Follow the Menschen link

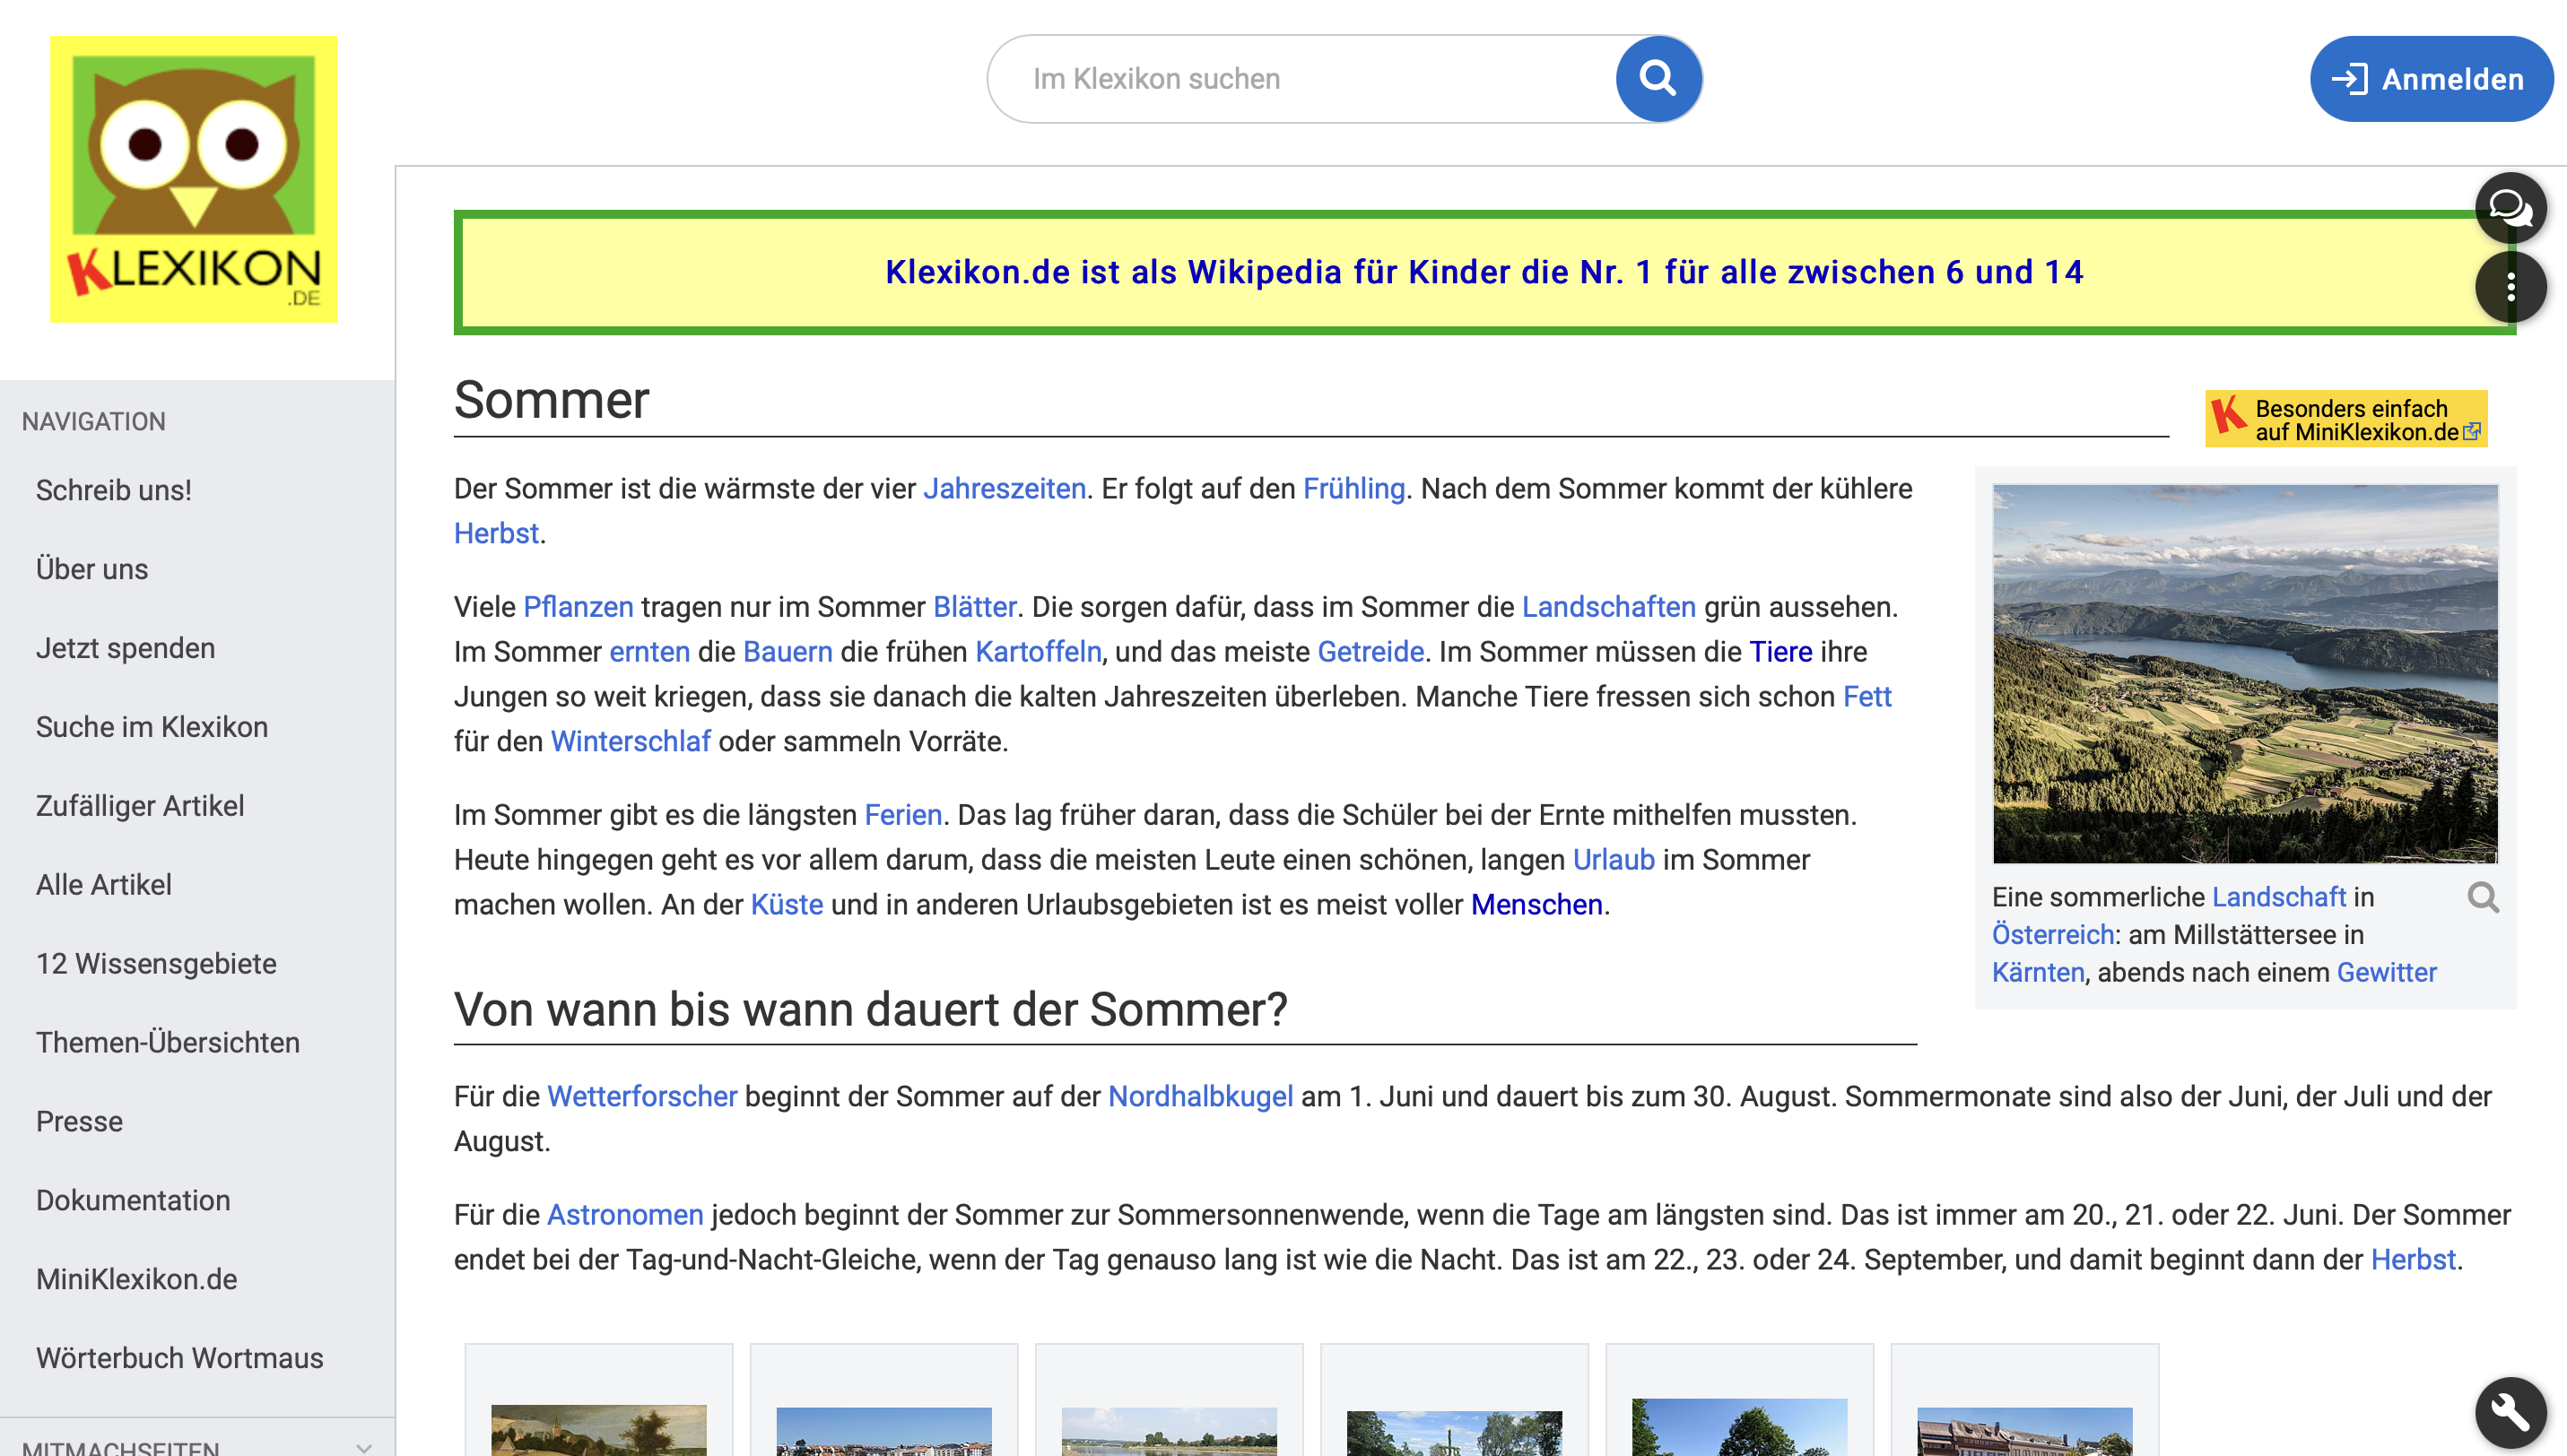point(1536,905)
